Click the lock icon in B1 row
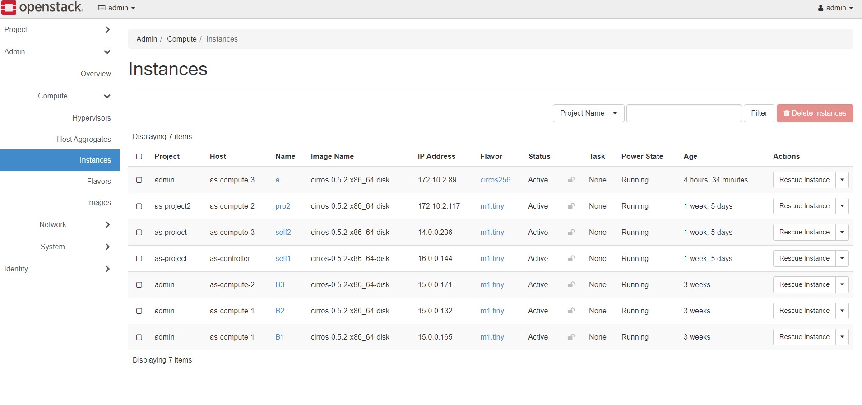 tap(571, 337)
